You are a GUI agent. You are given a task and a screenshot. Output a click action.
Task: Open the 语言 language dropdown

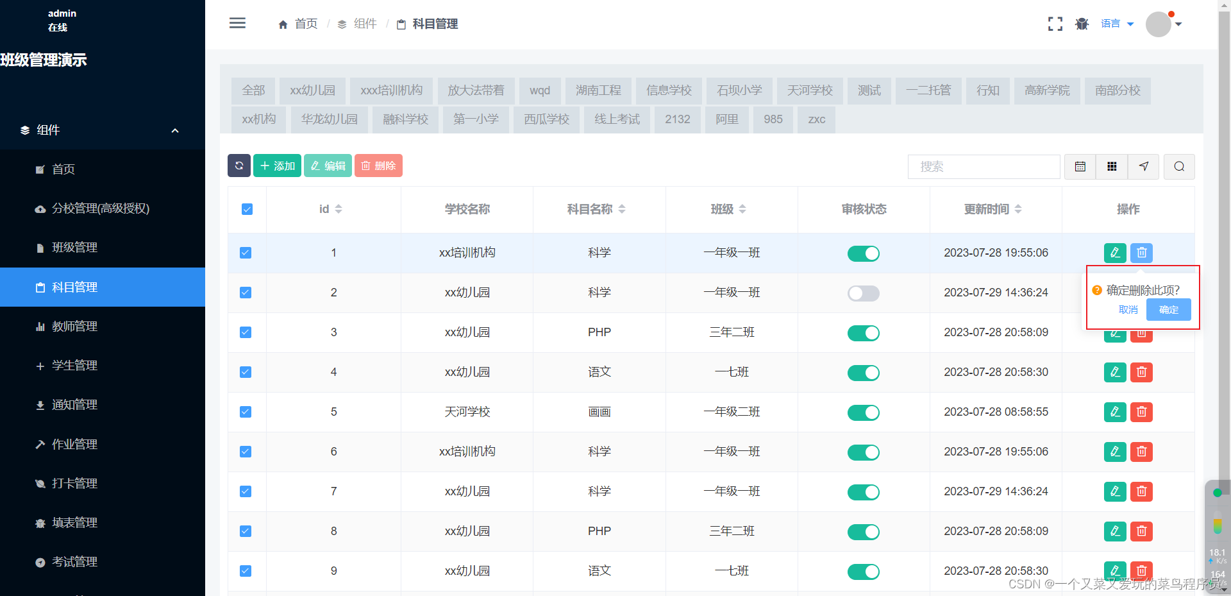point(1118,24)
